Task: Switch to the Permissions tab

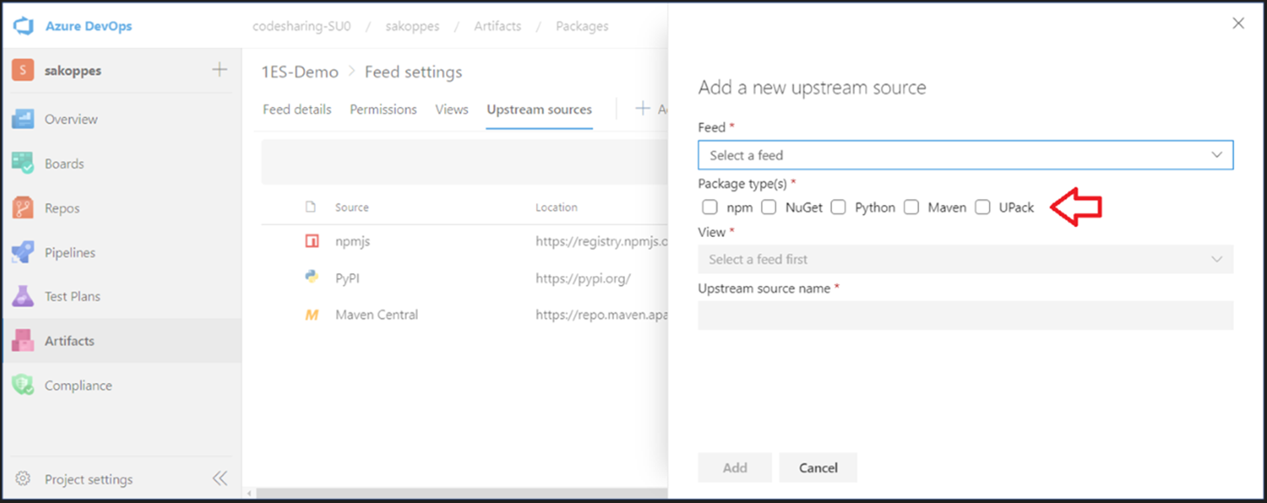Action: point(383,109)
